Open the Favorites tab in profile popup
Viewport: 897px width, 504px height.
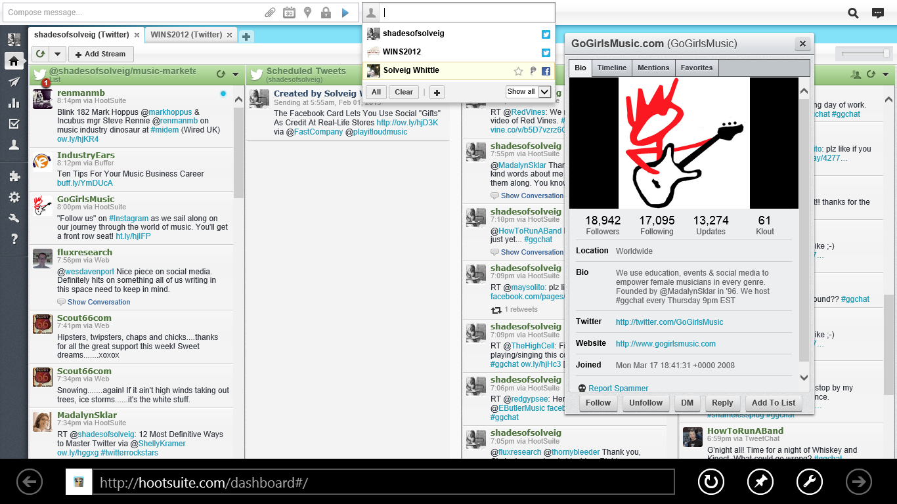tap(697, 68)
